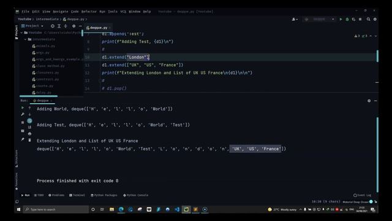Click intermediate in the breadcrumb path
Image resolution: width=392 pixels, height=221 pixels.
[x=47, y=19]
